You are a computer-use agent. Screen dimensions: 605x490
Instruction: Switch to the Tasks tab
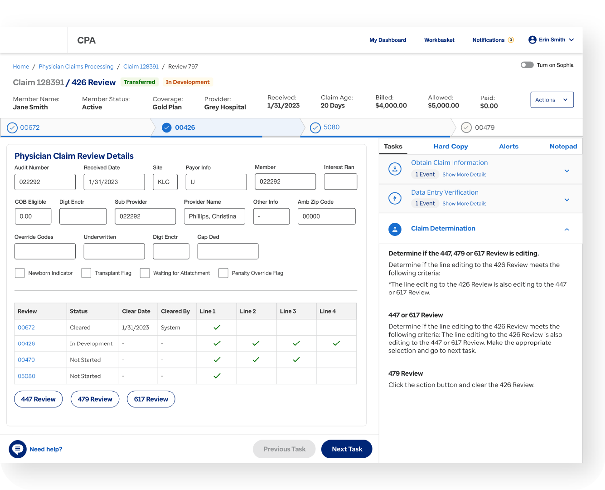point(393,147)
